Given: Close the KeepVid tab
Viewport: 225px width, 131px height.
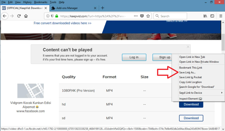Looking at the screenshot, I should click(46, 8).
